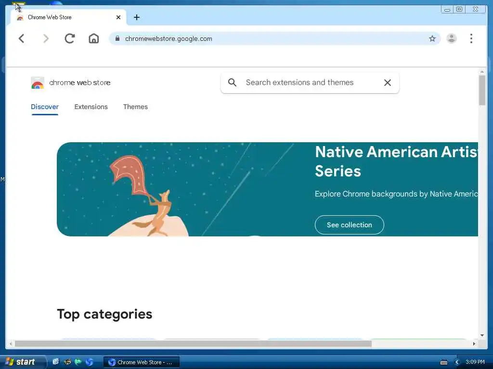Clear the search box with X
Screen dimensions: 493x369
pos(388,83)
